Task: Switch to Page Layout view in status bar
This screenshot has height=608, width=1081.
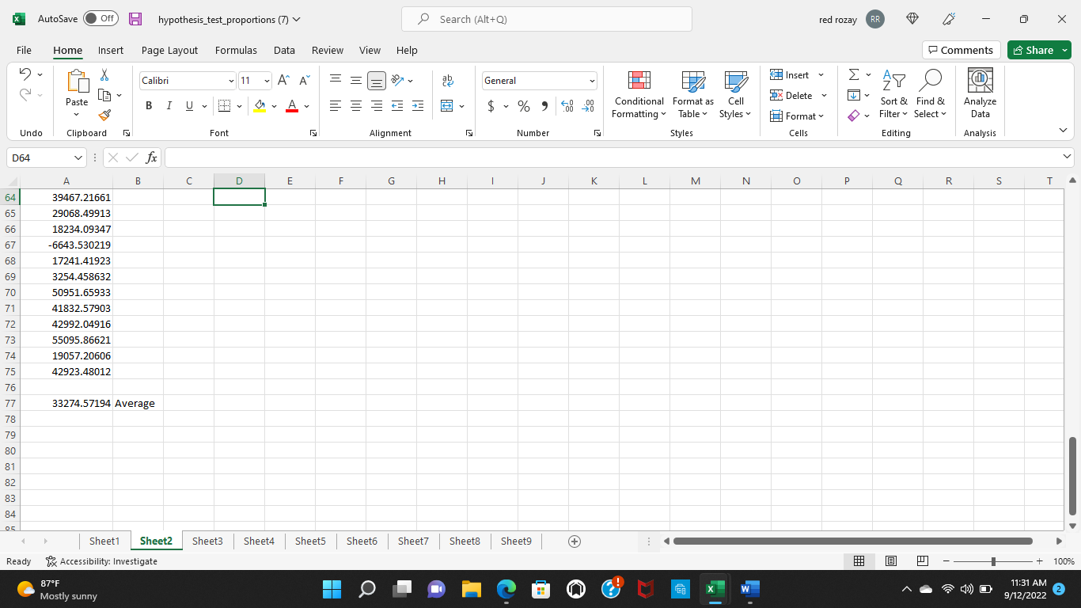Action: pos(891,561)
